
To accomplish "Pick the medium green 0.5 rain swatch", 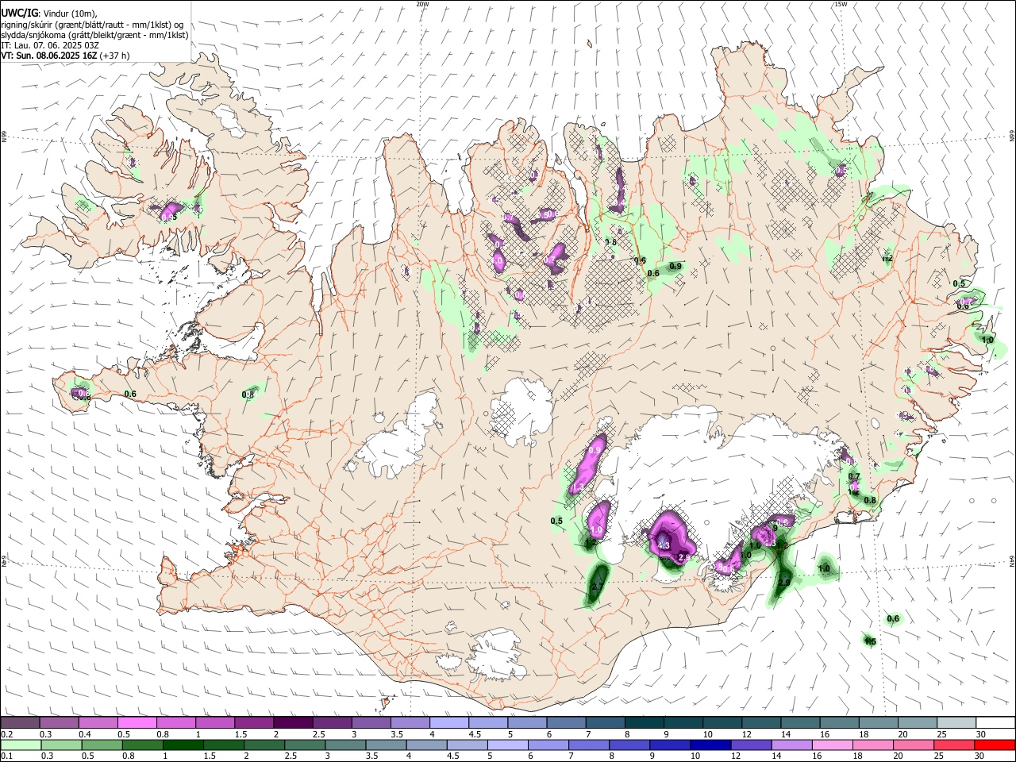I will 102,745.
